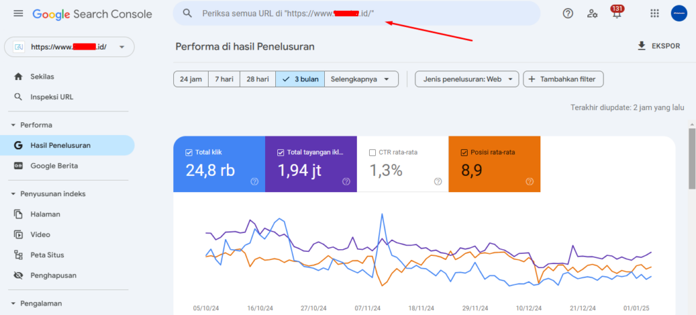Select the 3 bulan date range
Image resolution: width=696 pixels, height=315 pixels.
tap(300, 79)
